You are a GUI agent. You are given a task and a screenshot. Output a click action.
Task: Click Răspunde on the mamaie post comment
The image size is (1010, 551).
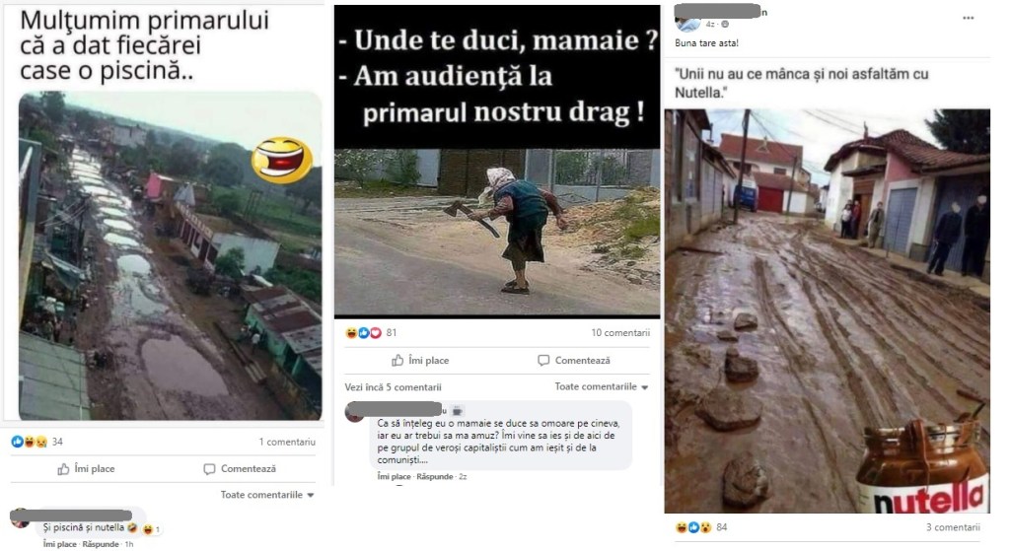click(x=434, y=477)
